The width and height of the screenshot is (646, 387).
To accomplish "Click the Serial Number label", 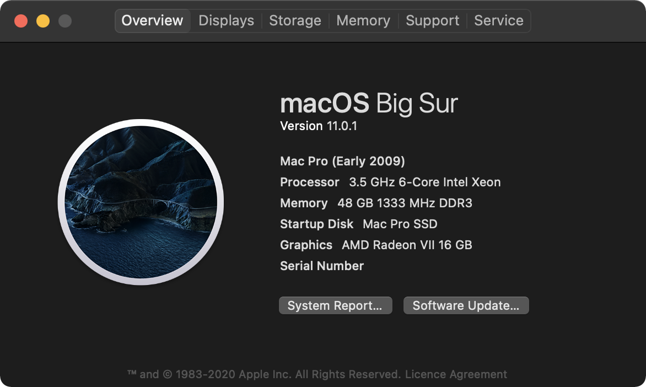I will [322, 266].
